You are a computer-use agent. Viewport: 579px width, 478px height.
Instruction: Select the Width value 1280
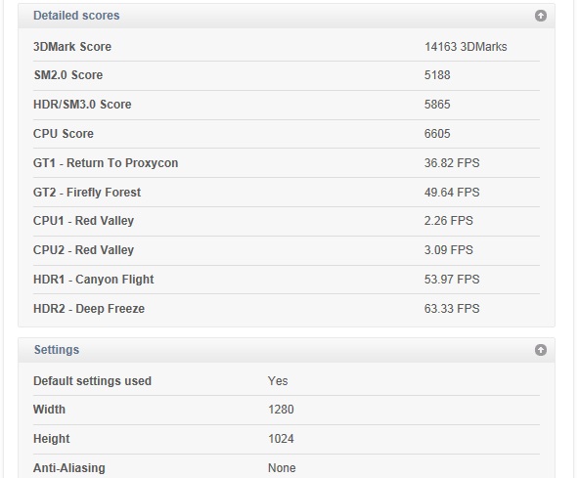(x=281, y=410)
